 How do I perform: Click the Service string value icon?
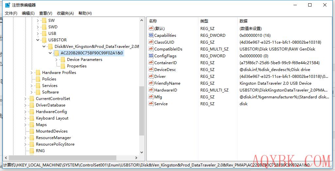click(x=151, y=104)
